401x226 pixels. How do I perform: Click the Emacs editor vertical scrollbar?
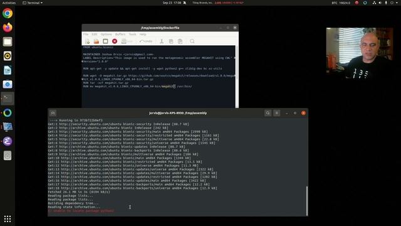[x=237, y=77]
